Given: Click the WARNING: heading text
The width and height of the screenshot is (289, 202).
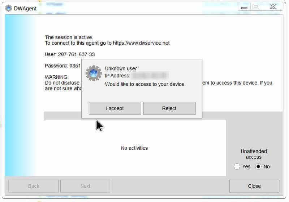Looking at the screenshot, I should click(x=57, y=77).
